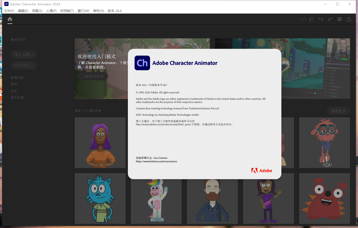Click the 导入人偶 button

[x=23, y=55]
